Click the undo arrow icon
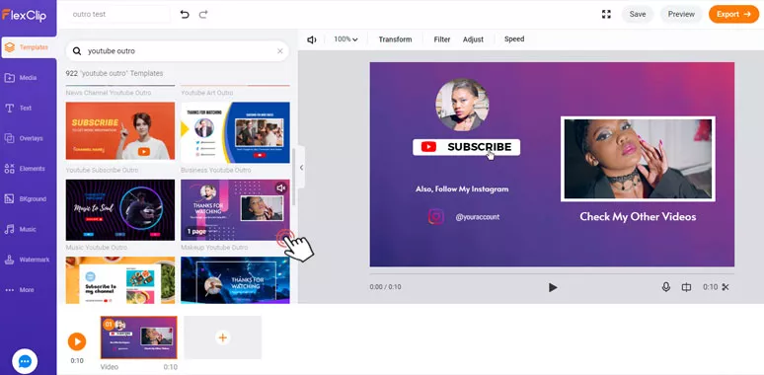This screenshot has width=764, height=375. pyautogui.click(x=185, y=14)
